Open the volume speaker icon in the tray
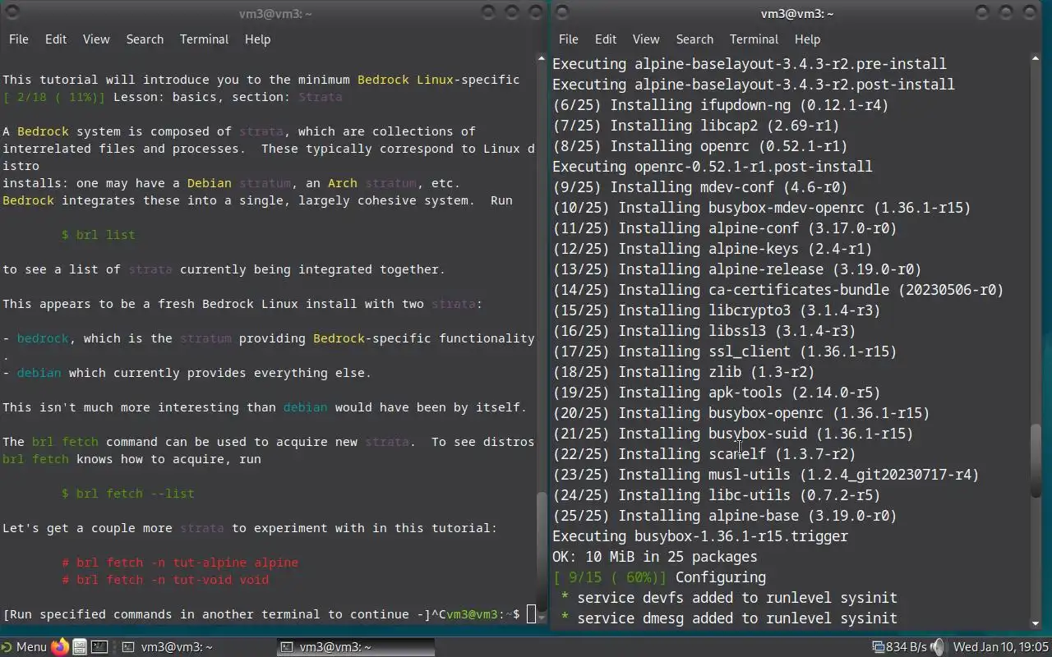The image size is (1052, 657). coord(939,647)
